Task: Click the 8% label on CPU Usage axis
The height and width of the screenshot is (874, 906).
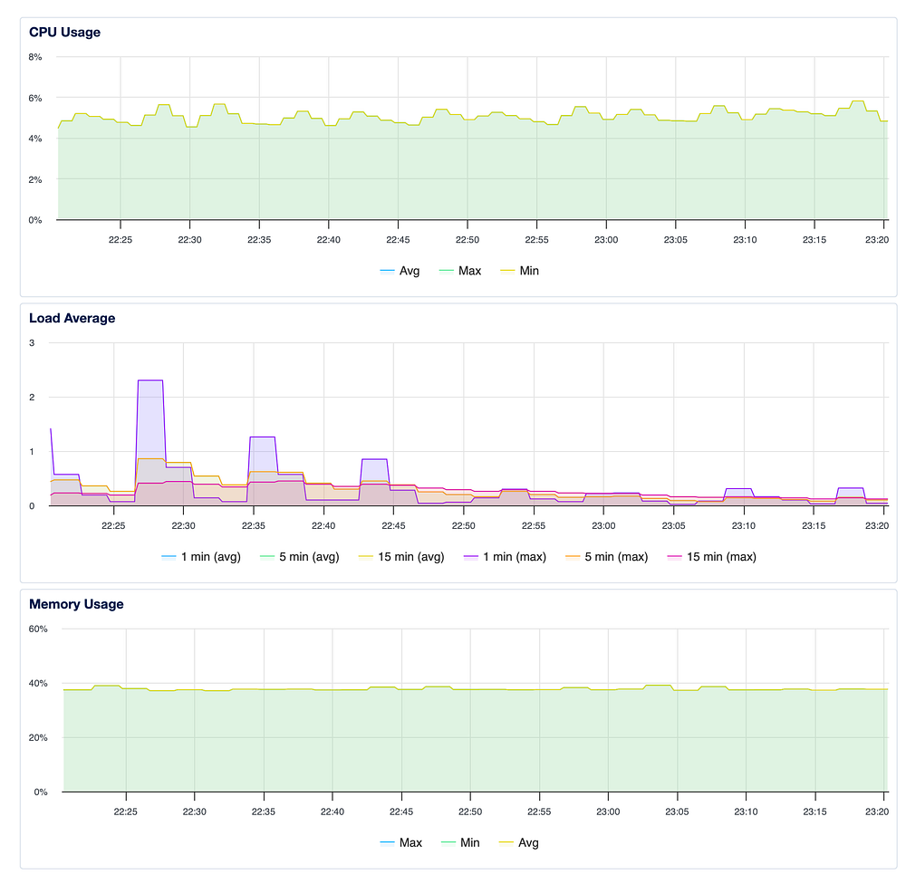Action: (35, 57)
